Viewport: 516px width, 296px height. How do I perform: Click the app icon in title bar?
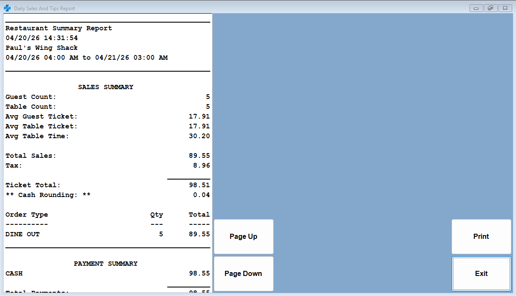(7, 8)
